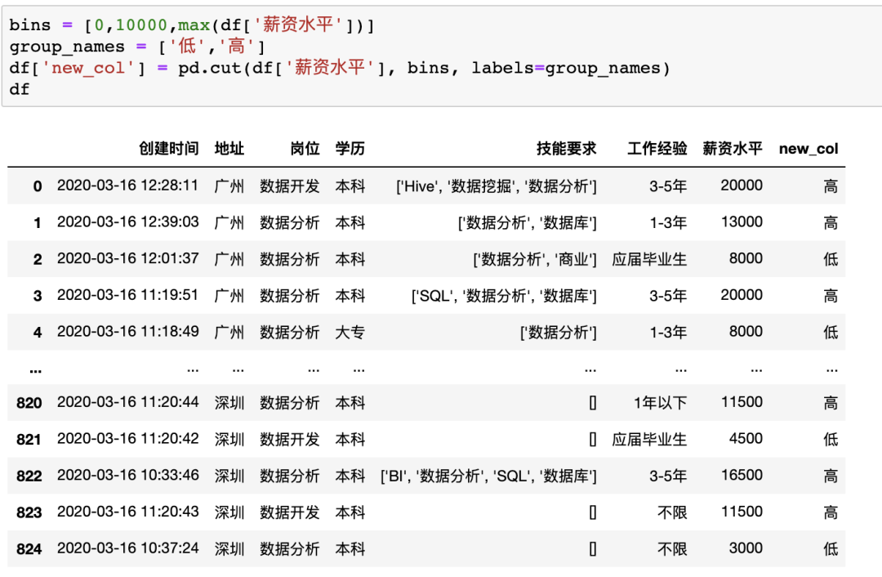Click salary 11500 in row 820
This screenshot has width=882, height=577.
[742, 402]
